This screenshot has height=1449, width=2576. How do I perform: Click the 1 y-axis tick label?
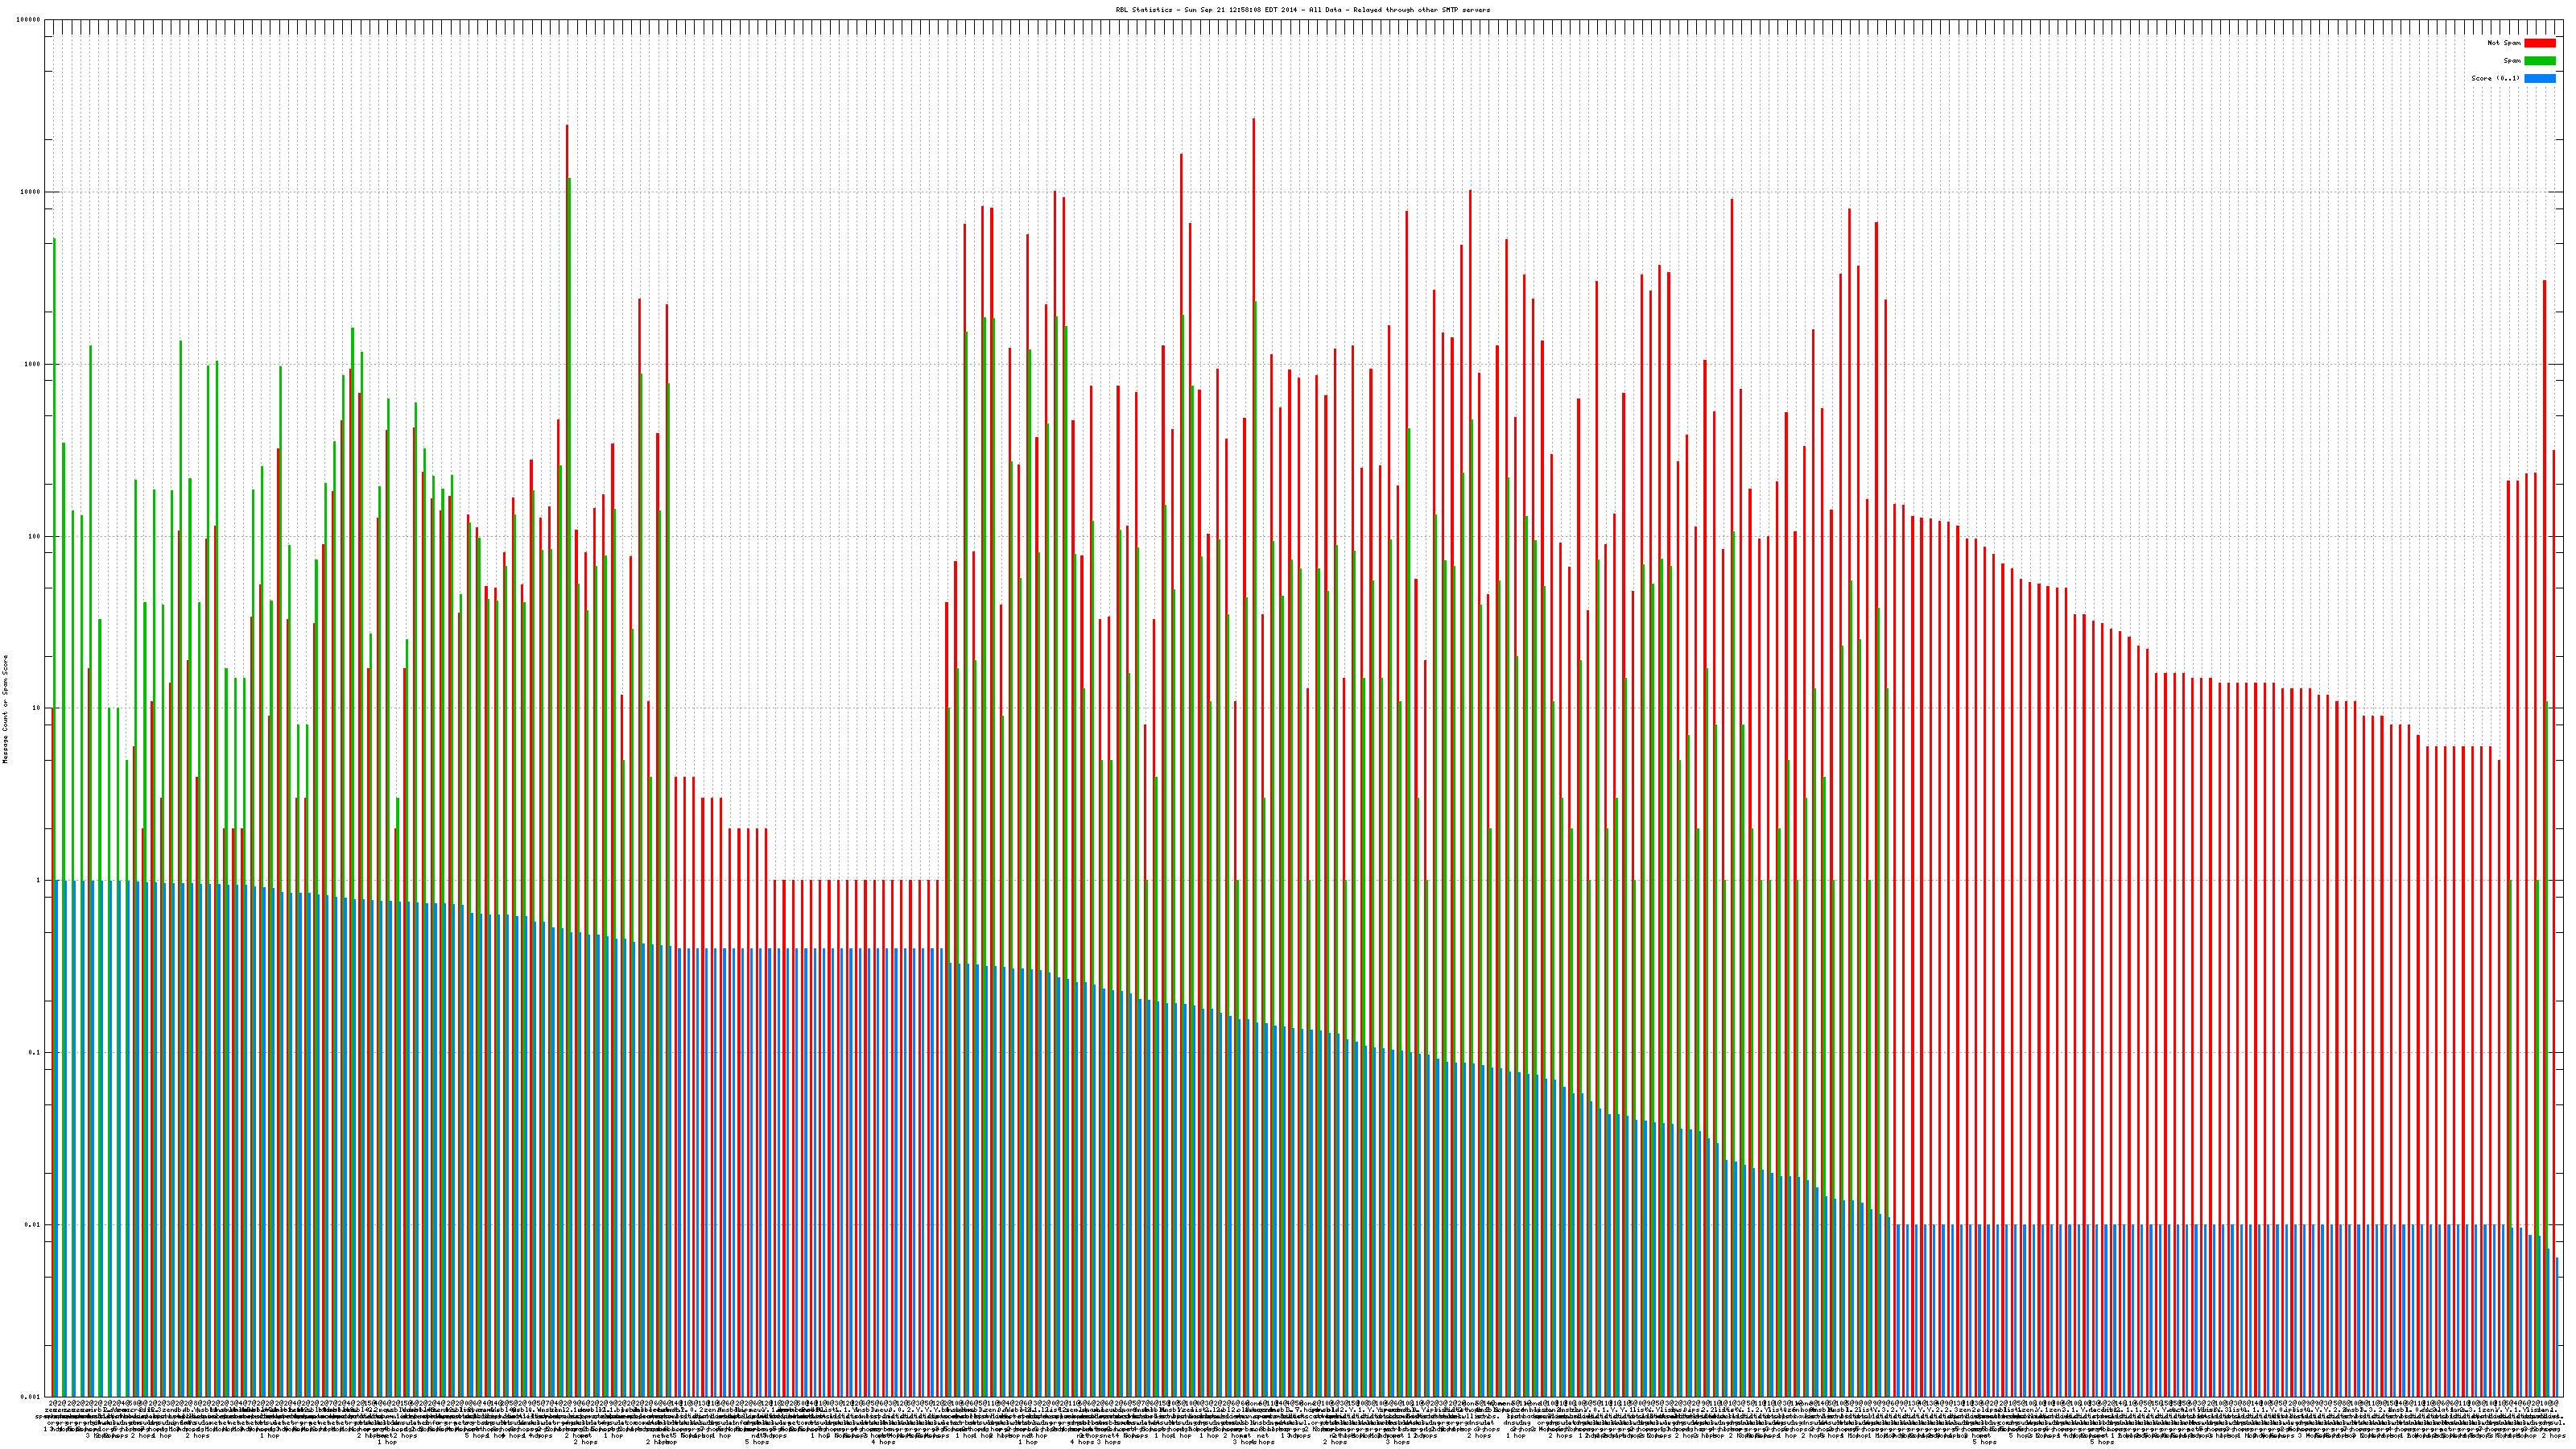point(39,880)
